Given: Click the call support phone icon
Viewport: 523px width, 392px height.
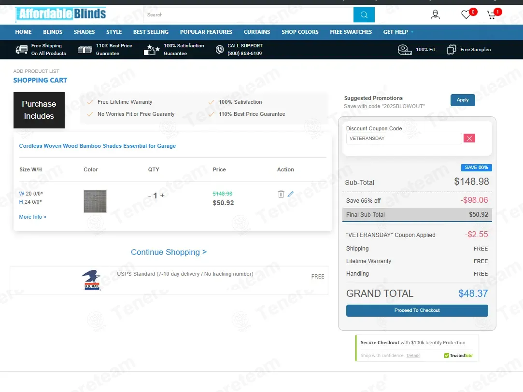Looking at the screenshot, I should (x=219, y=50).
